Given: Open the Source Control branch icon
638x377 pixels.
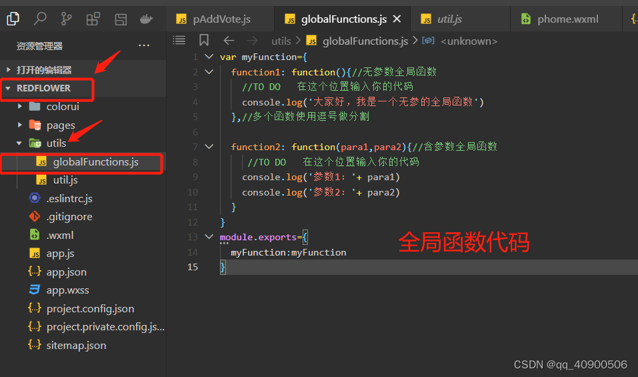Looking at the screenshot, I should click(67, 19).
